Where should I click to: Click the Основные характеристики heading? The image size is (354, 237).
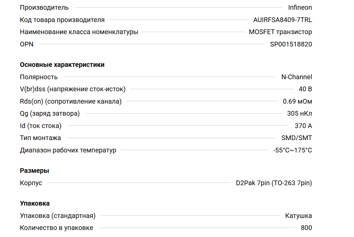coord(62,65)
